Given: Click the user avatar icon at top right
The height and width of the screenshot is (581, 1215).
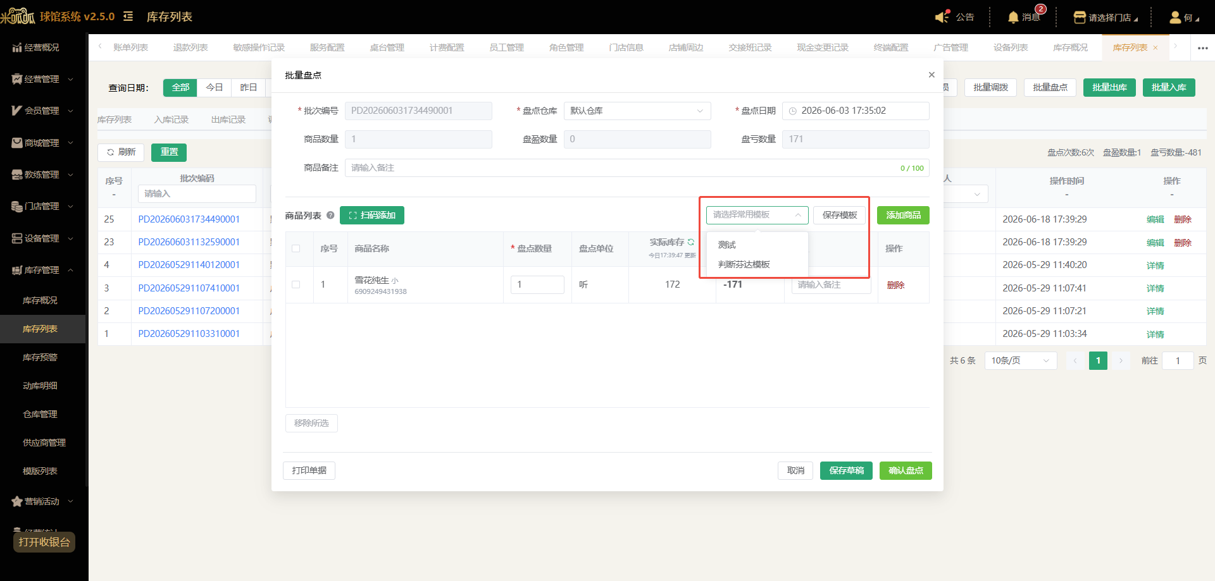Looking at the screenshot, I should click(x=1175, y=17).
